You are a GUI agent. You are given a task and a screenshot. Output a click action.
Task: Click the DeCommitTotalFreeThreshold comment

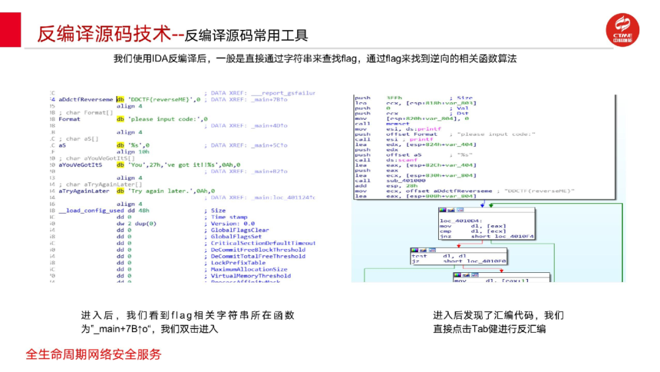(x=258, y=256)
